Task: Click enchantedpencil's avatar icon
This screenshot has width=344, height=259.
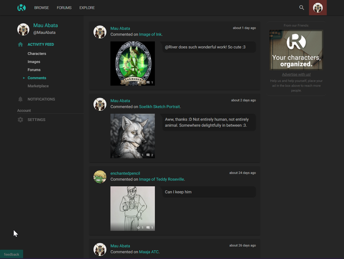Action: click(x=100, y=177)
